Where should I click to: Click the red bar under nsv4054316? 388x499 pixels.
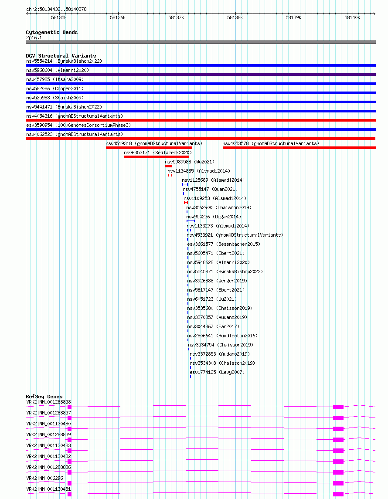coord(201,120)
